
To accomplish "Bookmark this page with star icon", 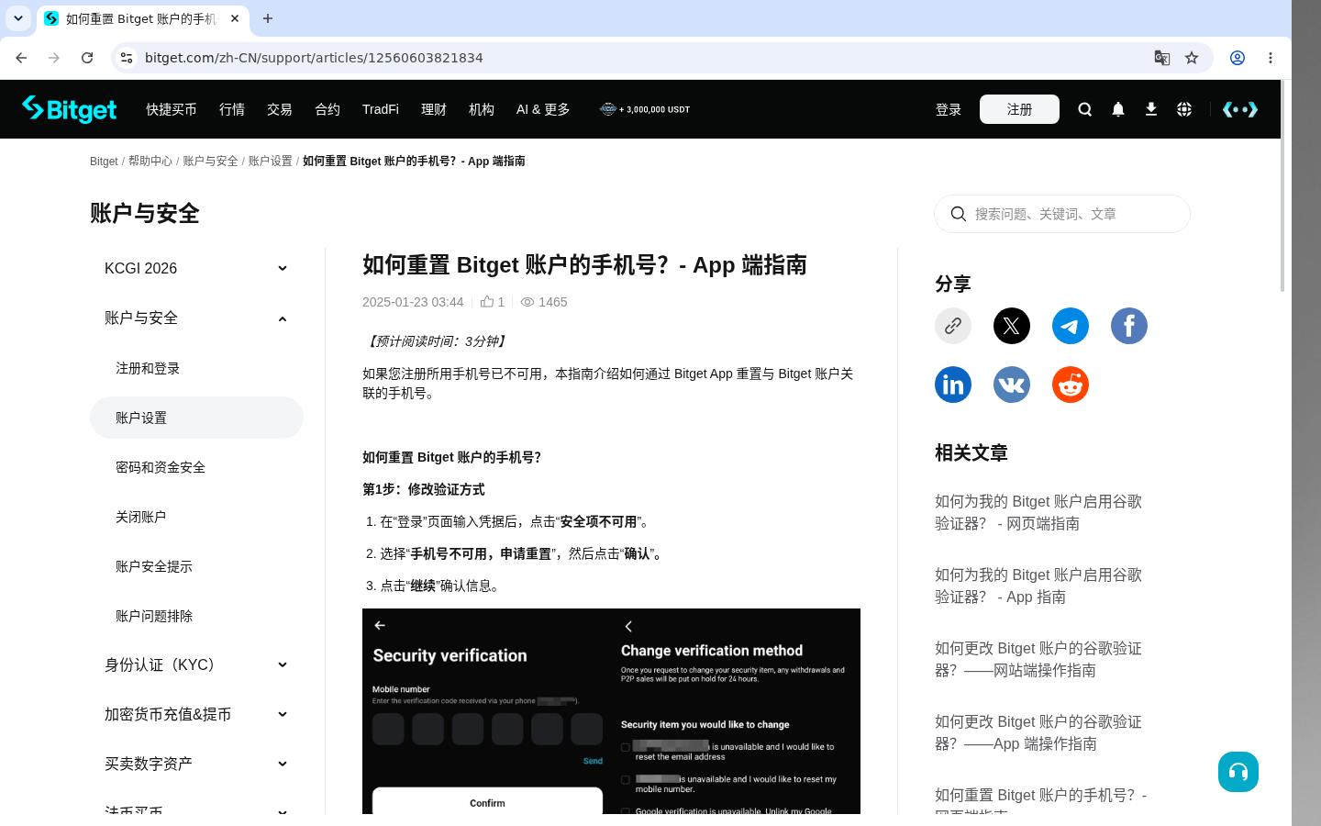I will coord(1192,58).
